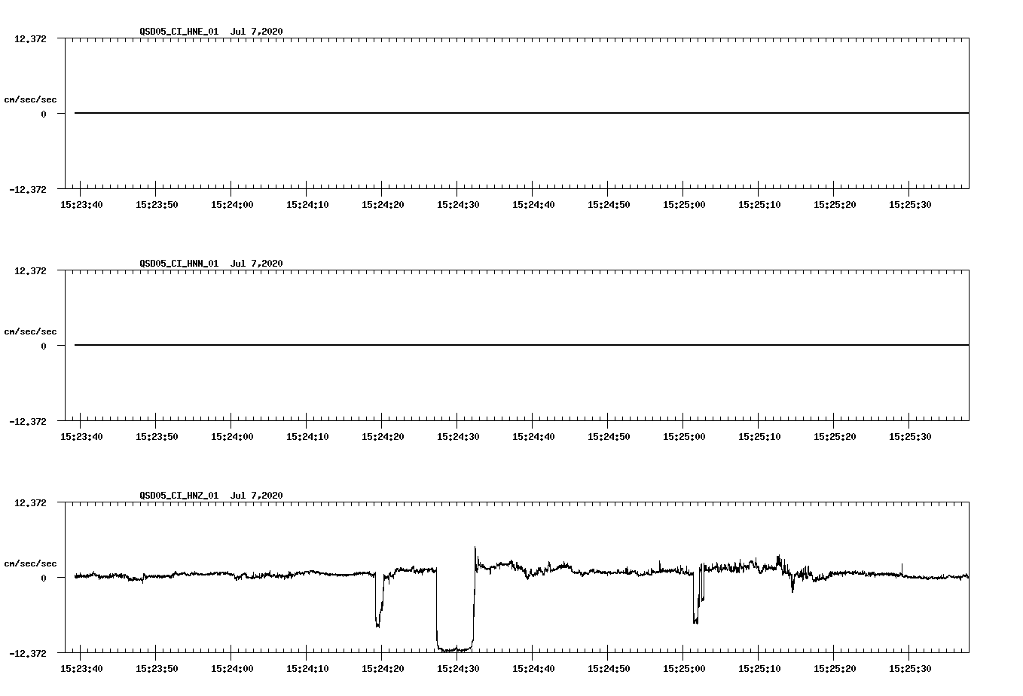
Task: Click the cm/sec/sec unit label on HNZ chart
Action: point(30,563)
